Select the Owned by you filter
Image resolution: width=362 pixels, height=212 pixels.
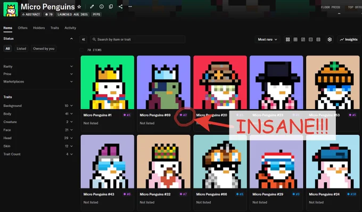pyautogui.click(x=44, y=48)
